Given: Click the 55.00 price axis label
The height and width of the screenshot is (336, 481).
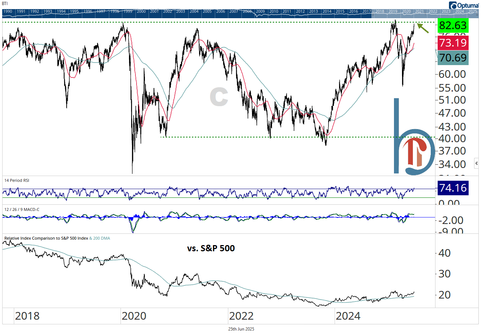Looking at the screenshot, I should (453, 88).
